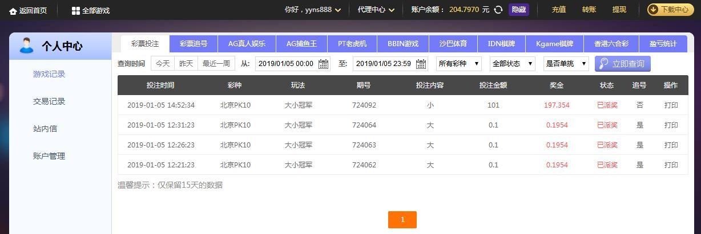Click the 197.354 prize amount

557,105
